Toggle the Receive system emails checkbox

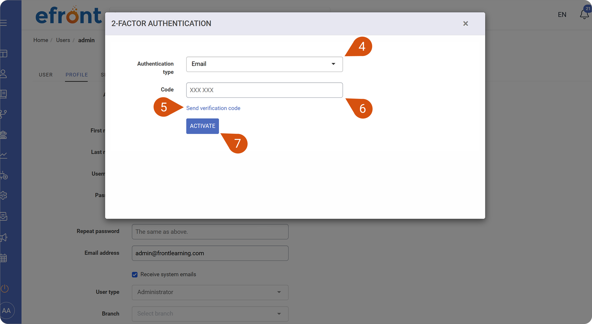[135, 275]
